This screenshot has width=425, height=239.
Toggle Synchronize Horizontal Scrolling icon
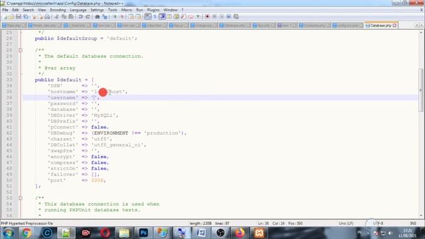click(138, 17)
